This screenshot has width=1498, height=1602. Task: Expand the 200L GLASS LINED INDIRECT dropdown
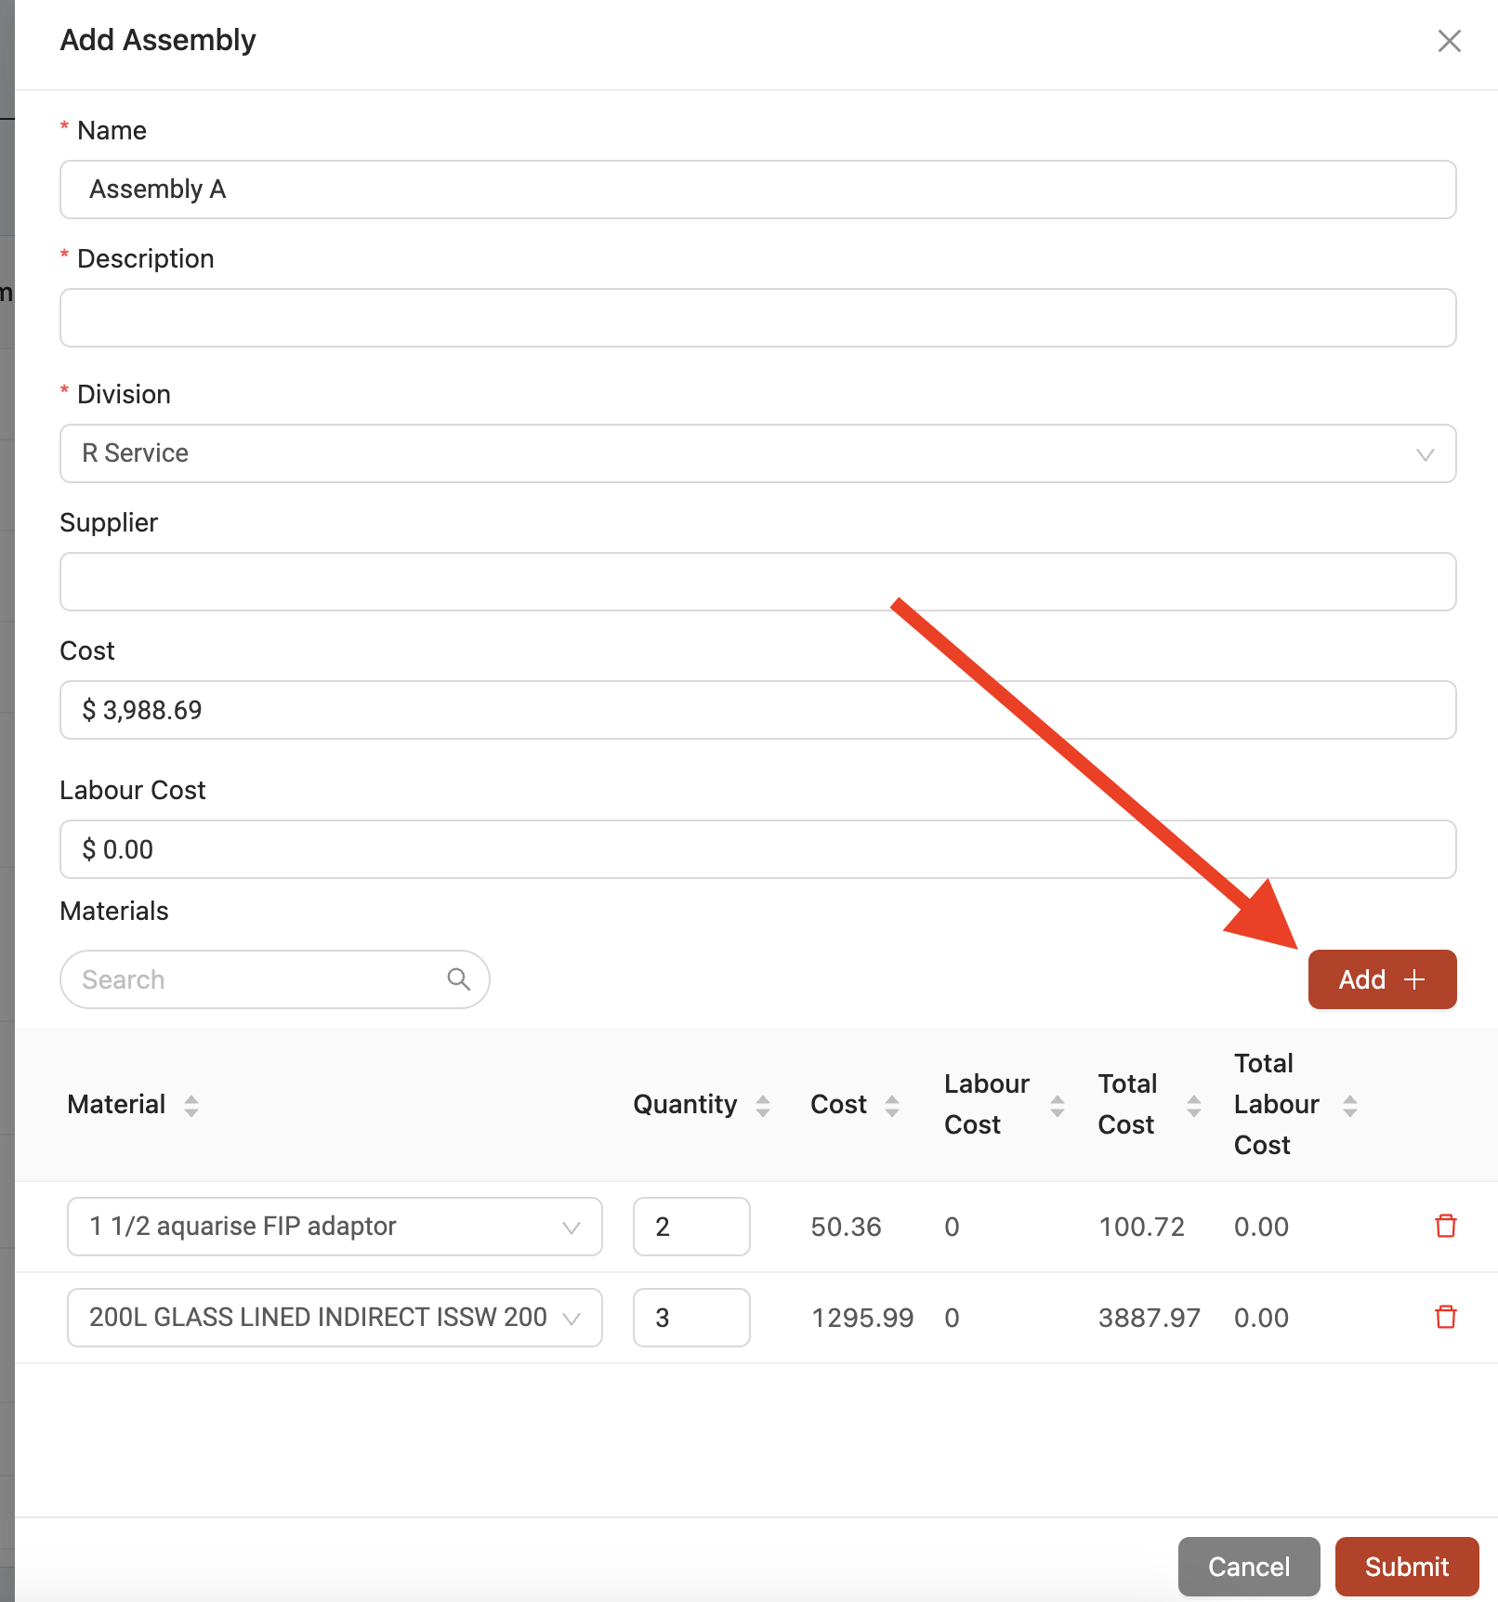click(335, 1318)
